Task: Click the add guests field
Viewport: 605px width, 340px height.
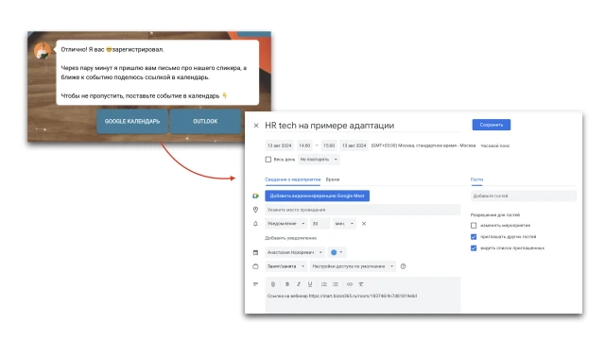Action: (523, 195)
